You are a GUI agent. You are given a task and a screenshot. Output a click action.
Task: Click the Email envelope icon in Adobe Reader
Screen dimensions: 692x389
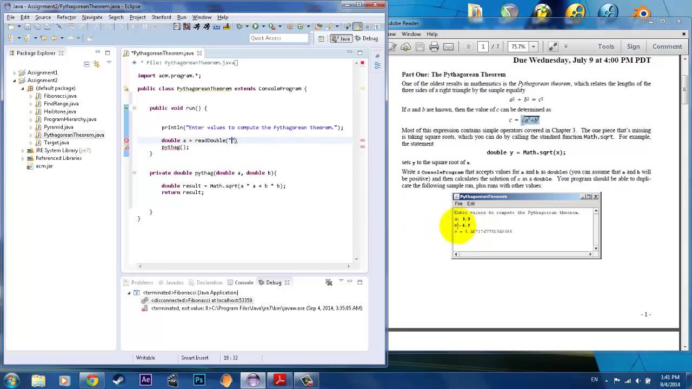coord(448,47)
